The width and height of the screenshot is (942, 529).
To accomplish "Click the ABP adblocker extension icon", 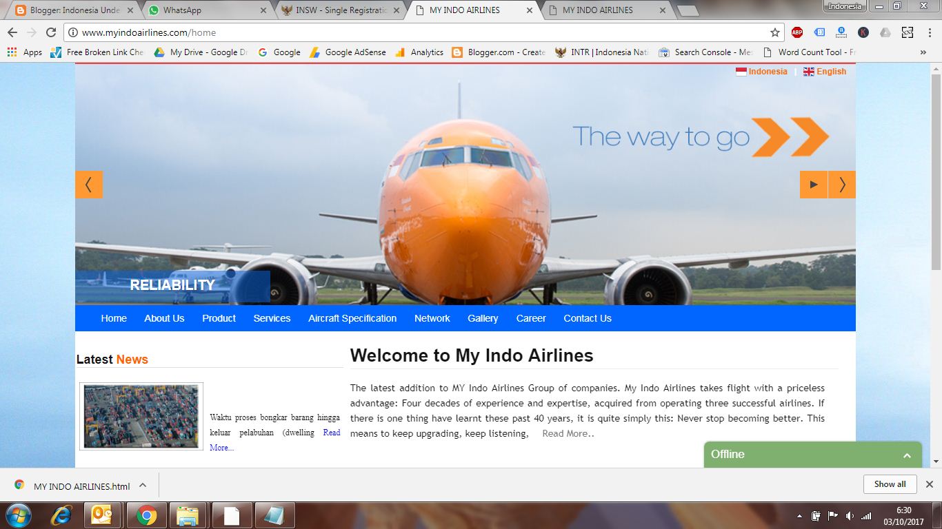I will click(796, 32).
